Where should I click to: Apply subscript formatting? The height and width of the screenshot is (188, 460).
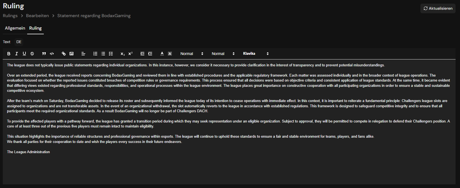[123, 54]
